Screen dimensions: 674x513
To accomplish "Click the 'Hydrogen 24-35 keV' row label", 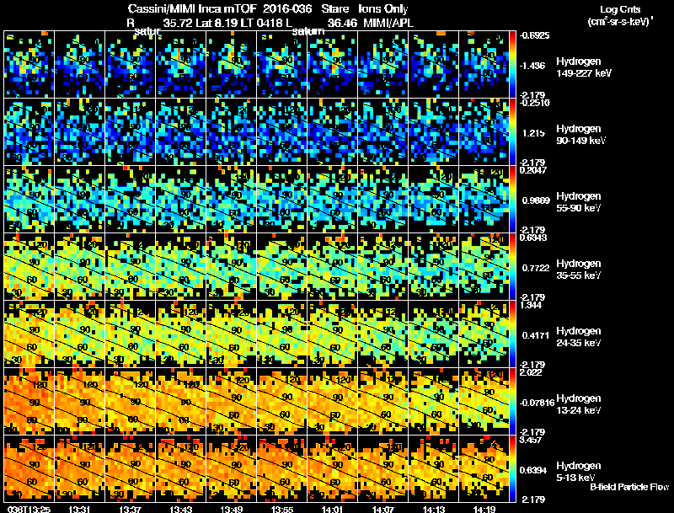I will click(x=579, y=337).
